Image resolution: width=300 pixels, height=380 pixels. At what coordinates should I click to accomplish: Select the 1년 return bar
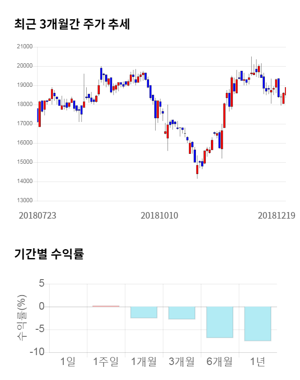257,324
